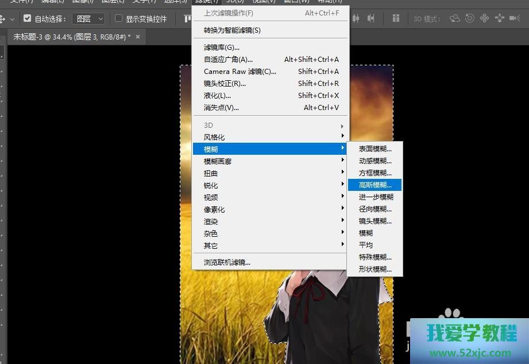Click the auto-align layers icon
Screen dimensions: 529x364
pyautogui.click(x=396, y=18)
